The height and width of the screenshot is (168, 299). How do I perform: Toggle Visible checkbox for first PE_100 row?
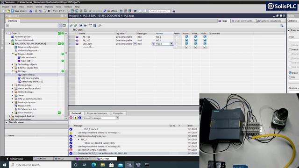205,37
